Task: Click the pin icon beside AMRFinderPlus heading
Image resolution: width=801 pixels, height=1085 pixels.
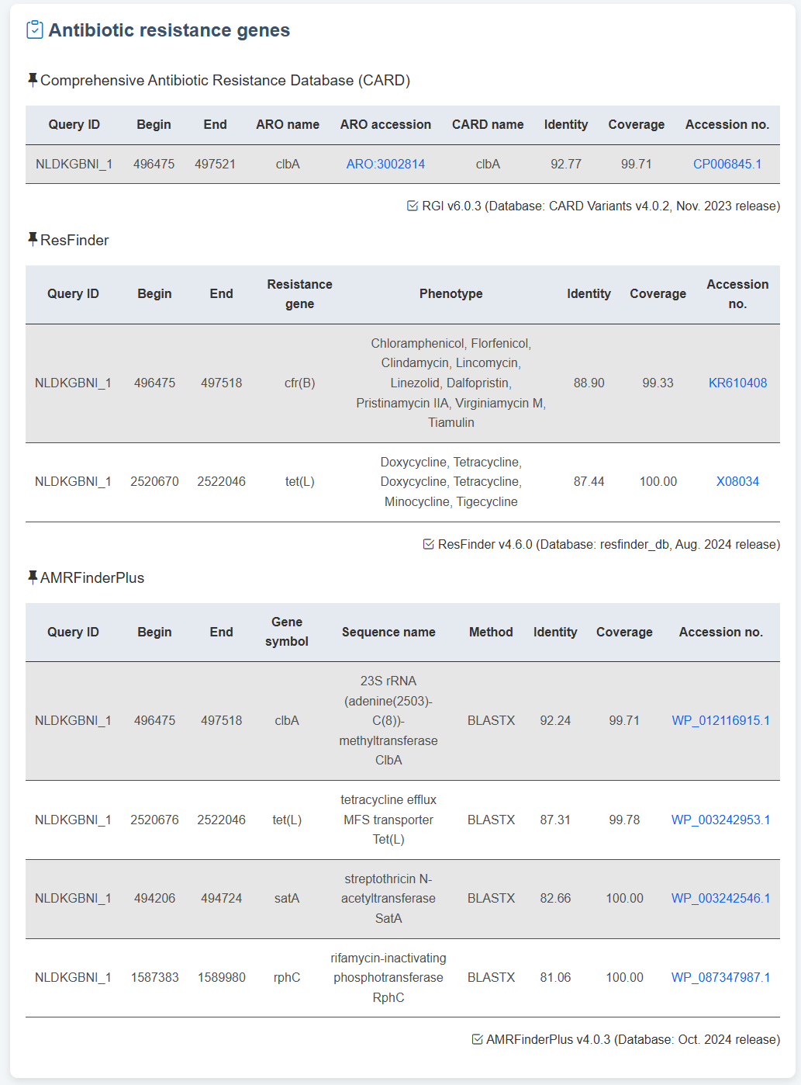Action: coord(32,577)
